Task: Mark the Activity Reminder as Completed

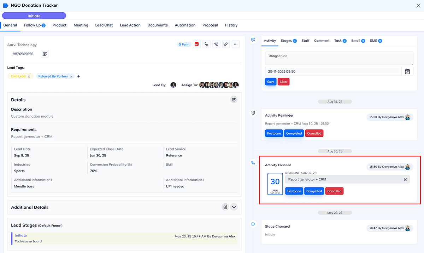Action: pos(294,134)
